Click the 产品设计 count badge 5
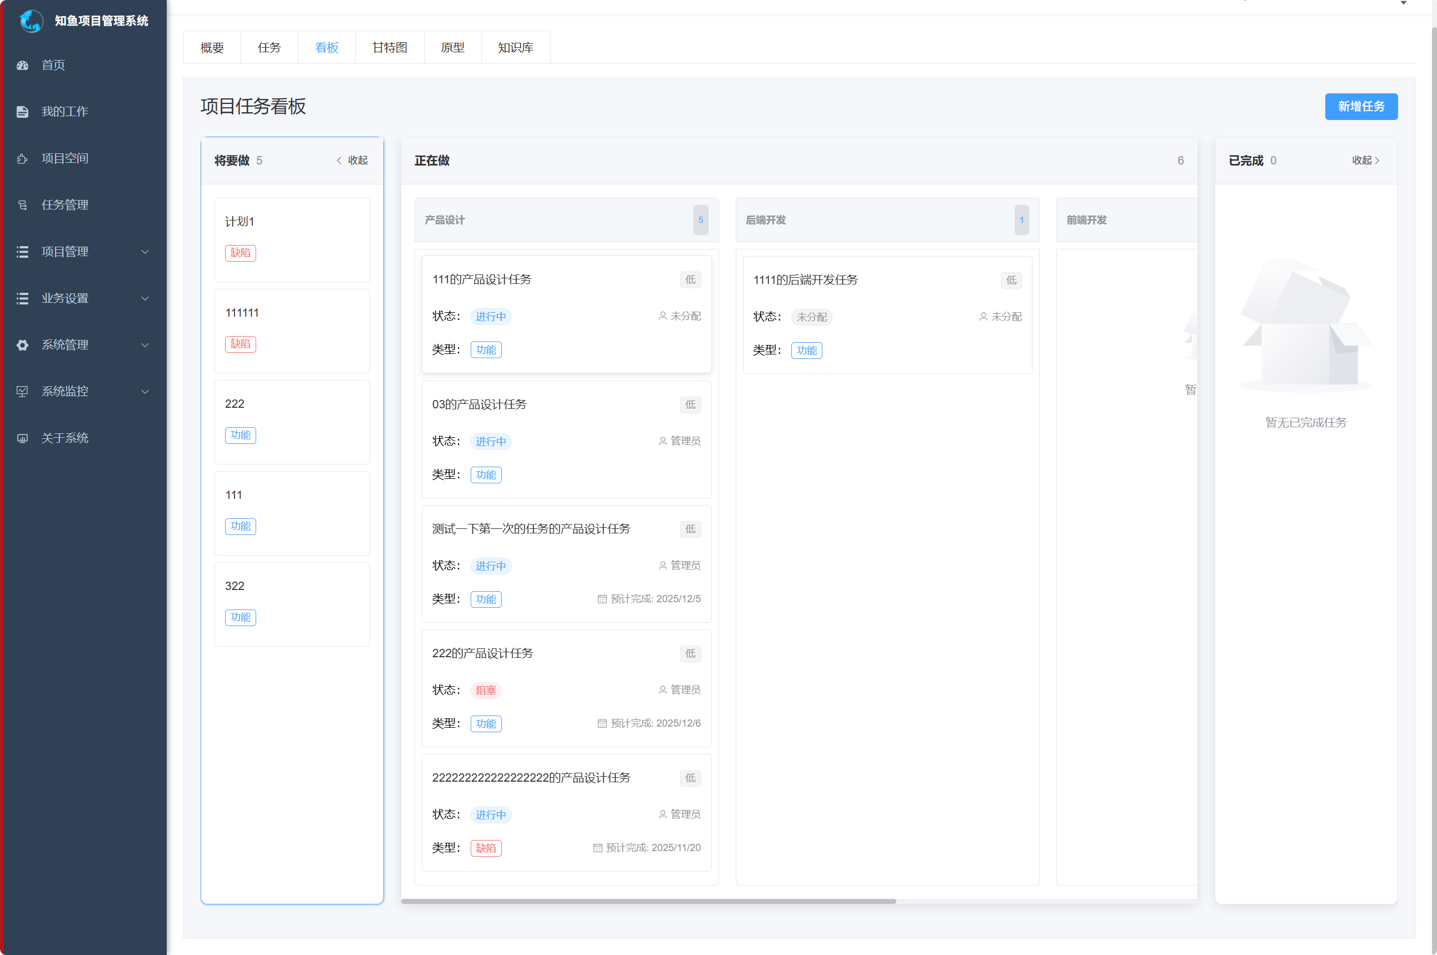Screen dimensions: 1437x955 point(701,220)
